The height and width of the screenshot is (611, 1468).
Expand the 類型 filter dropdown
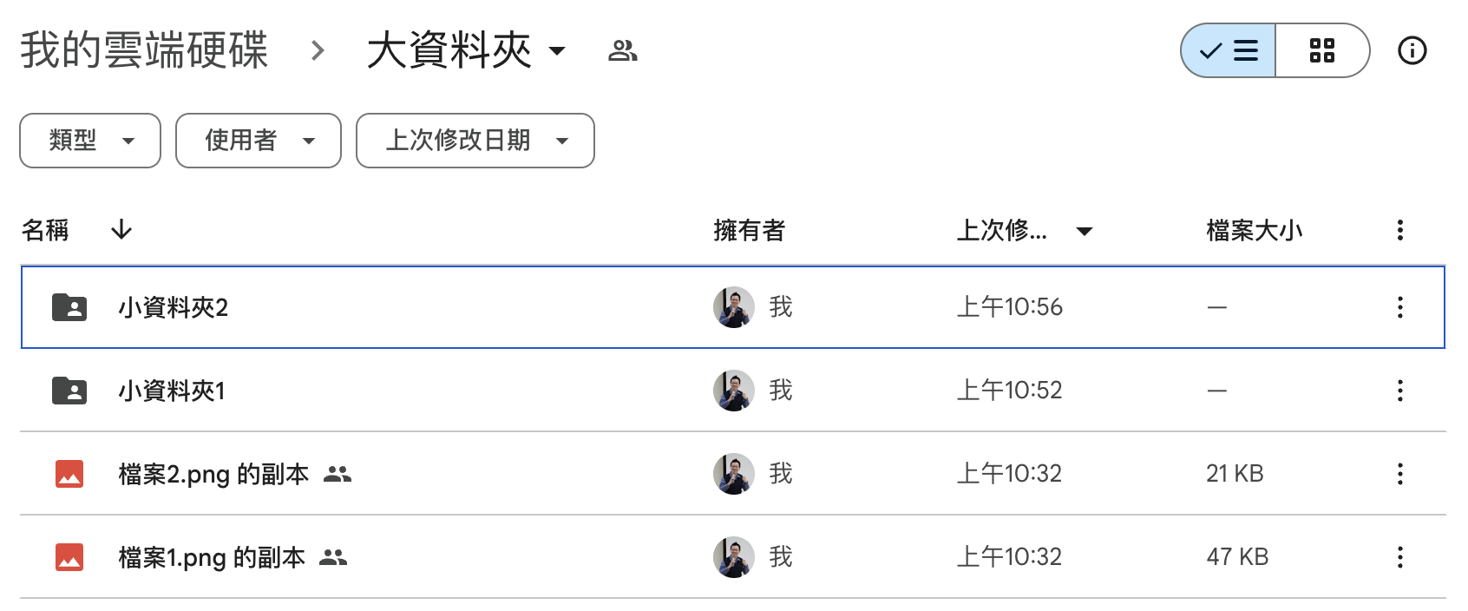tap(90, 141)
